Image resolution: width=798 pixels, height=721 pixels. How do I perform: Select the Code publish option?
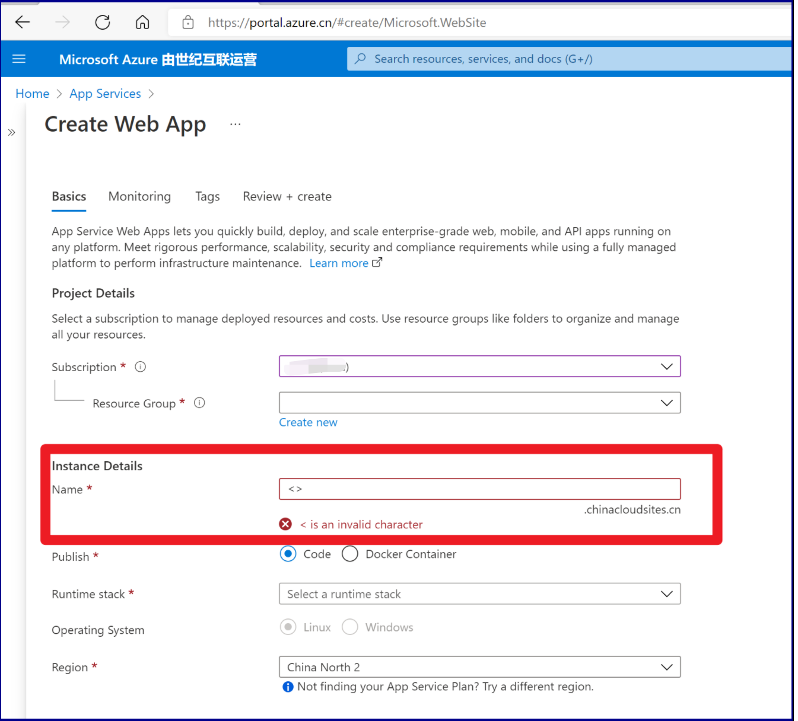click(288, 554)
